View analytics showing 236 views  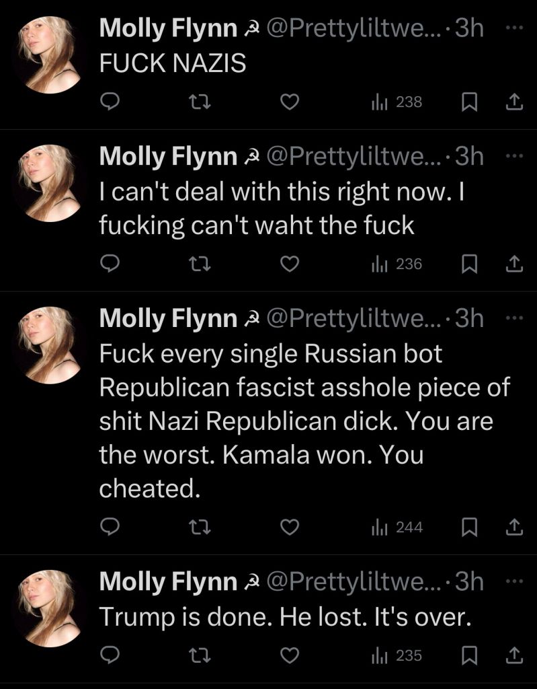397,264
